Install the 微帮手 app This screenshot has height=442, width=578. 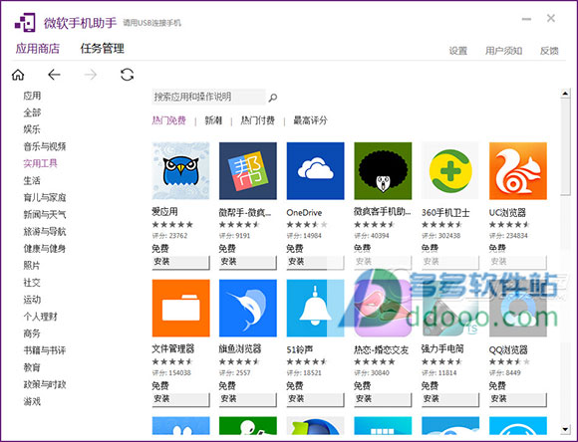click(248, 262)
